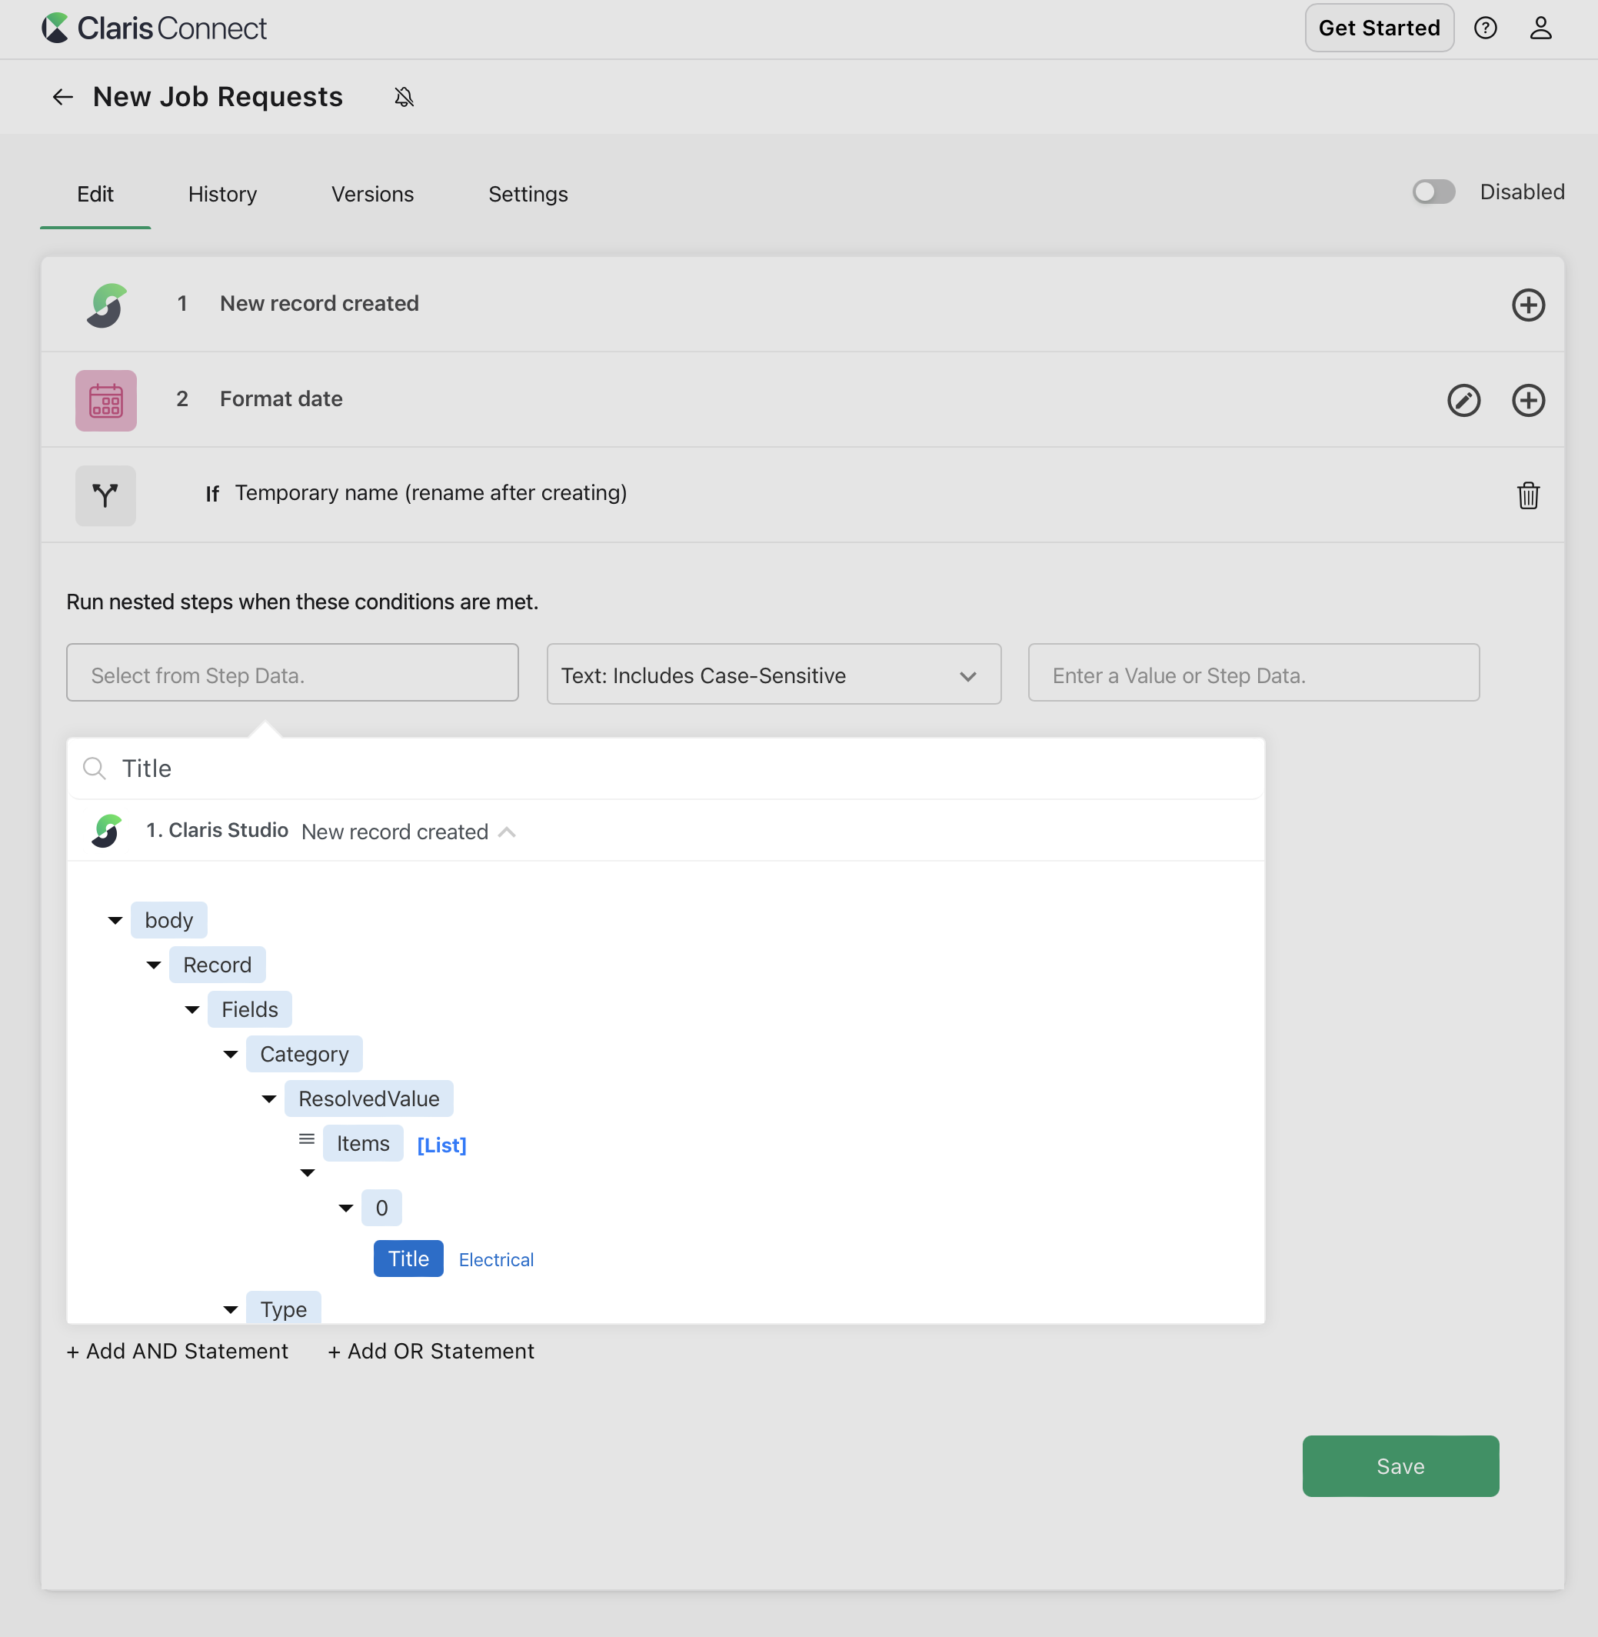
Task: Open help via the question mark icon
Action: tap(1486, 28)
